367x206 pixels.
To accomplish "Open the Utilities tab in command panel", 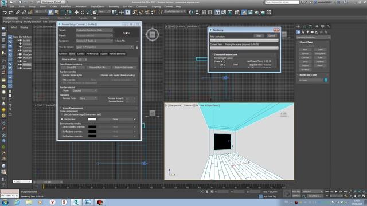I will [329, 26].
